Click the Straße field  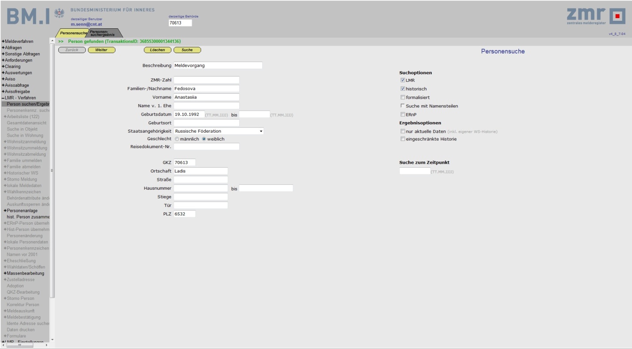(x=201, y=180)
